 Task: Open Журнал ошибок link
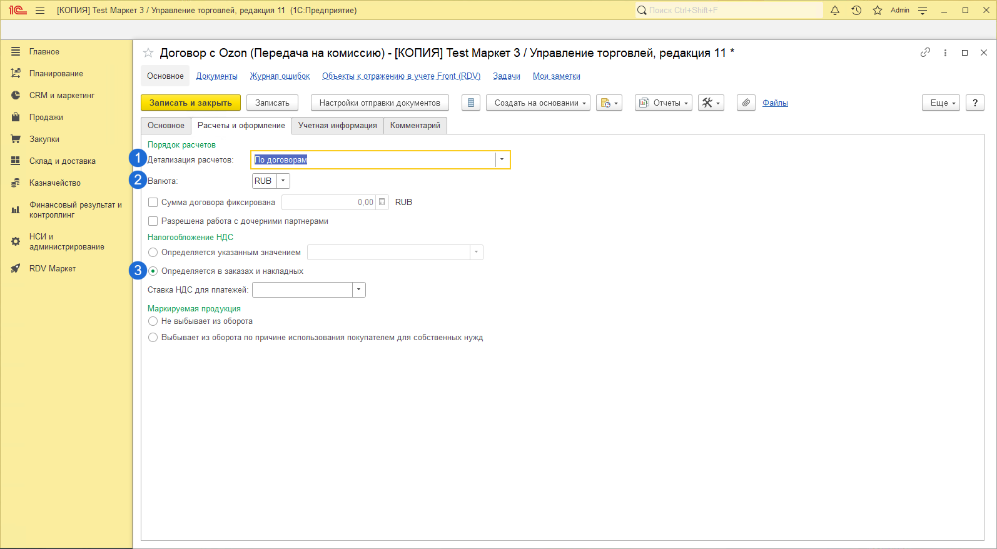click(x=280, y=76)
